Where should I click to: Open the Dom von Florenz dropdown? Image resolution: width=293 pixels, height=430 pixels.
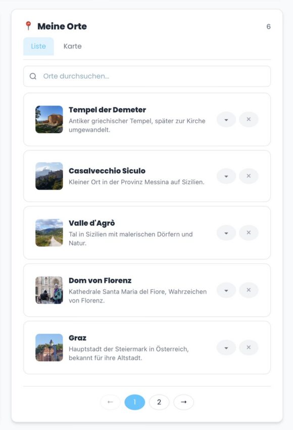coord(226,290)
